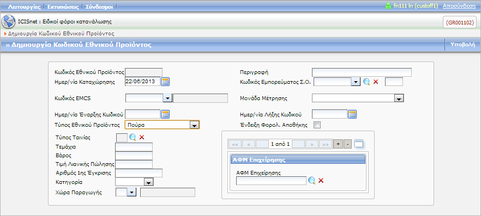Open Λειτουργίες menu
This screenshot has height=216, width=481.
tap(24, 7)
